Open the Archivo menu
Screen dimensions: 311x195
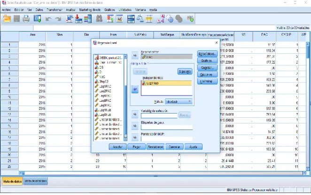click(7, 10)
